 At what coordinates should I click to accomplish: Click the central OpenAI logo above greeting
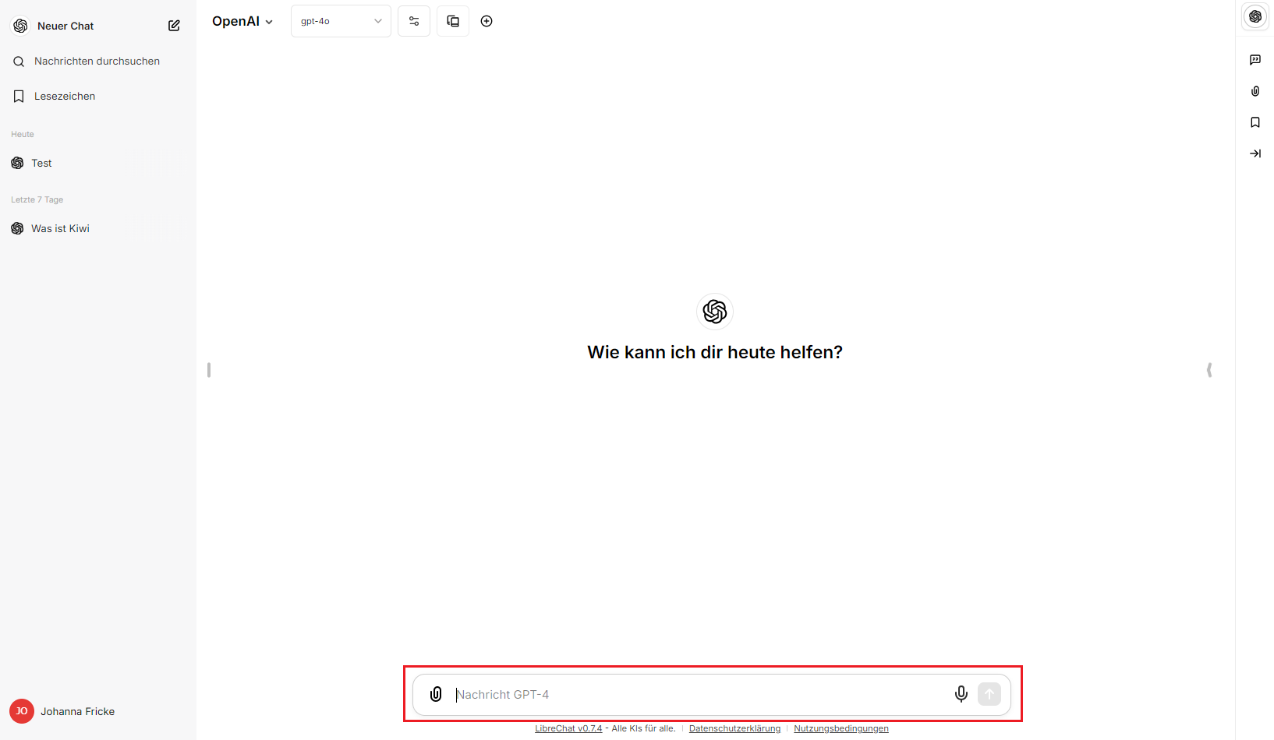(x=715, y=312)
